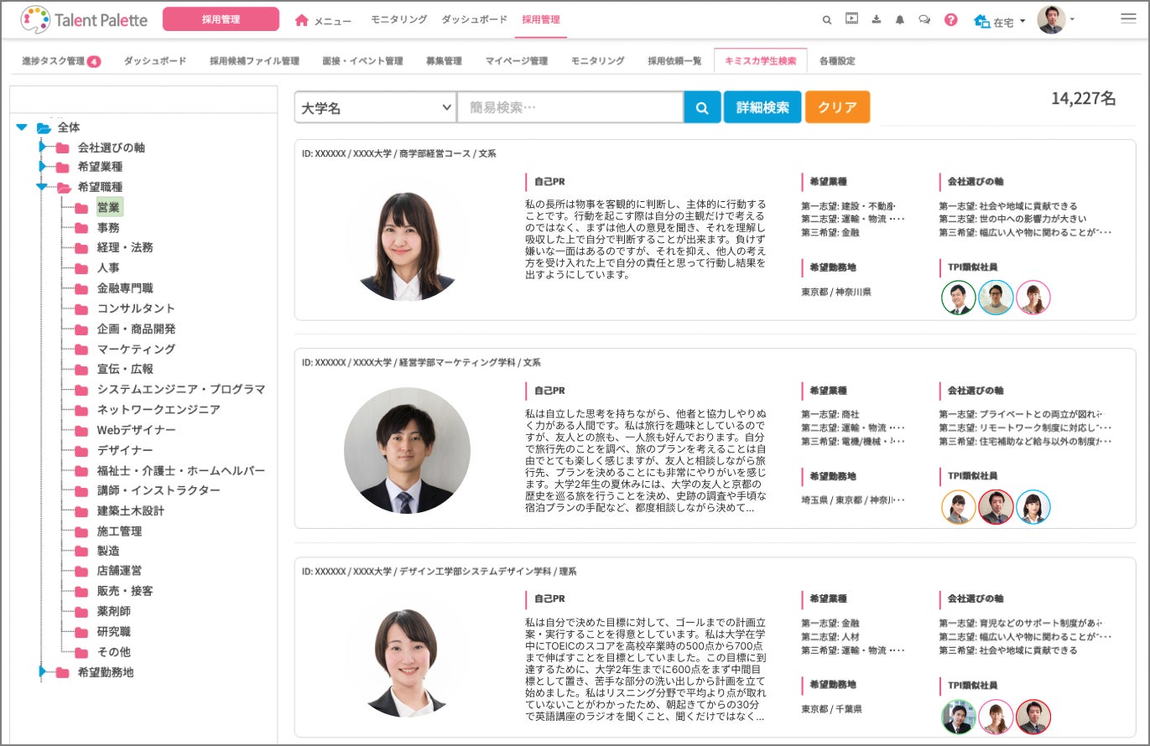The height and width of the screenshot is (746, 1150).
Task: Click the blue search magnifier button
Action: [x=703, y=107]
